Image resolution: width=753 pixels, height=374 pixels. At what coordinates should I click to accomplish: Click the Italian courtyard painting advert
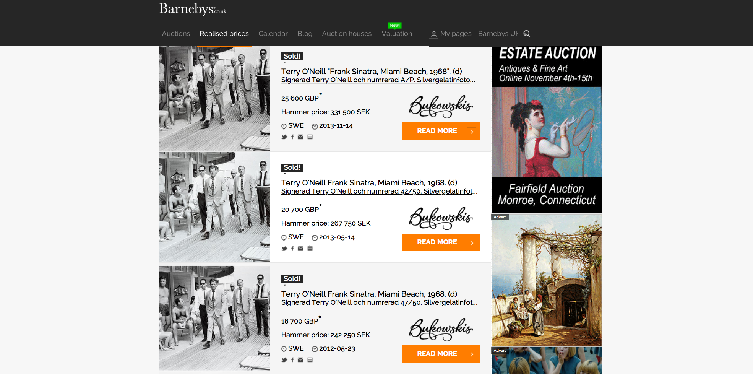click(547, 280)
